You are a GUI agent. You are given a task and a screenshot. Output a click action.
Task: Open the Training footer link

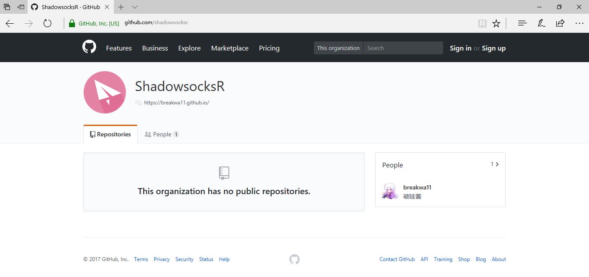point(443,259)
